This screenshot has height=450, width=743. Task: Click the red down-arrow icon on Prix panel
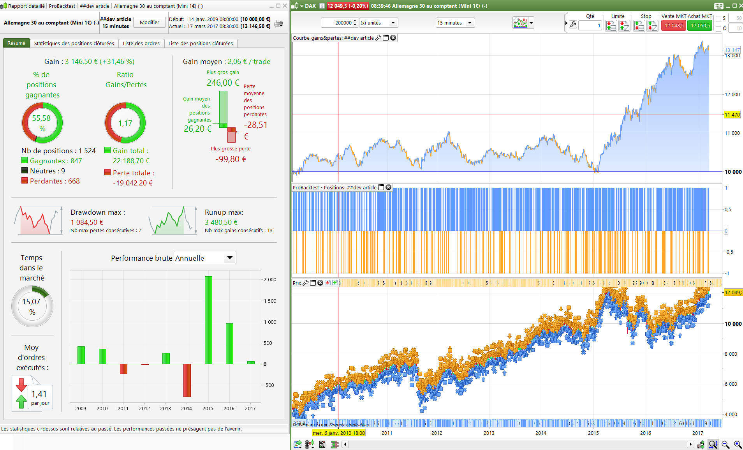327,283
